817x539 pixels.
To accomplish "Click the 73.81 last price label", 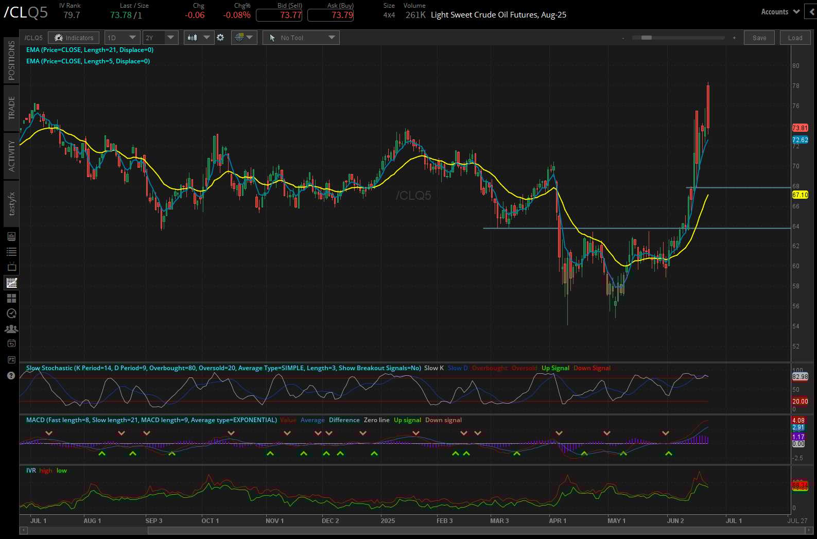I will point(800,128).
